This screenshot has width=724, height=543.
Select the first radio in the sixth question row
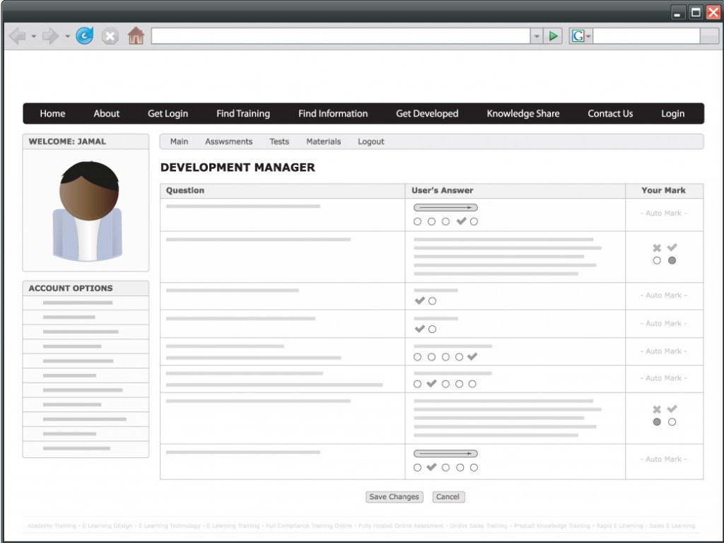[417, 384]
